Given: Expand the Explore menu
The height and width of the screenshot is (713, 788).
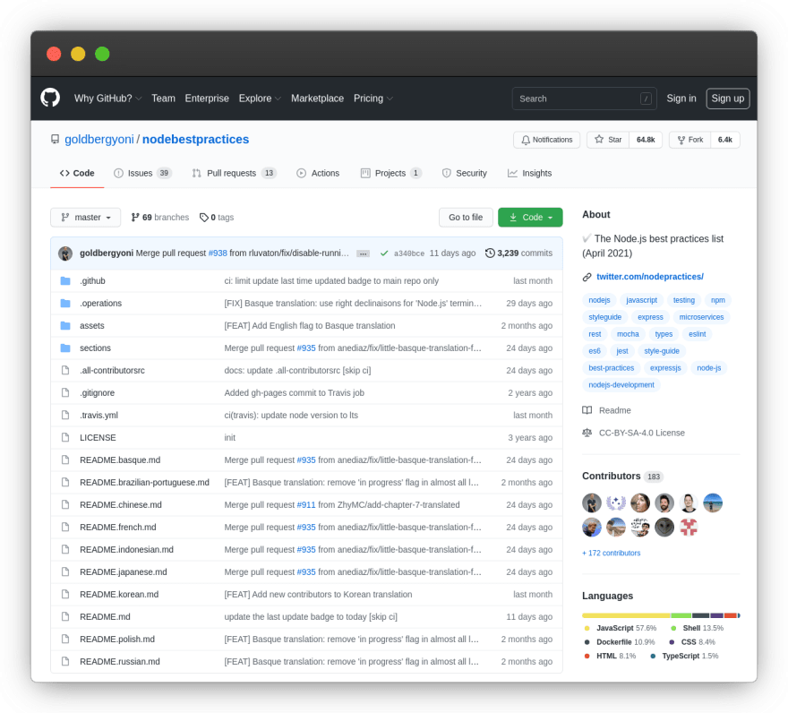Looking at the screenshot, I should click(x=260, y=99).
